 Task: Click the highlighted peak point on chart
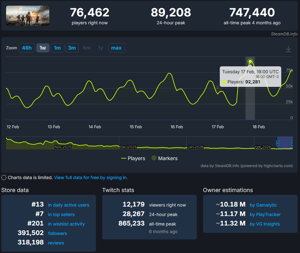point(250,61)
